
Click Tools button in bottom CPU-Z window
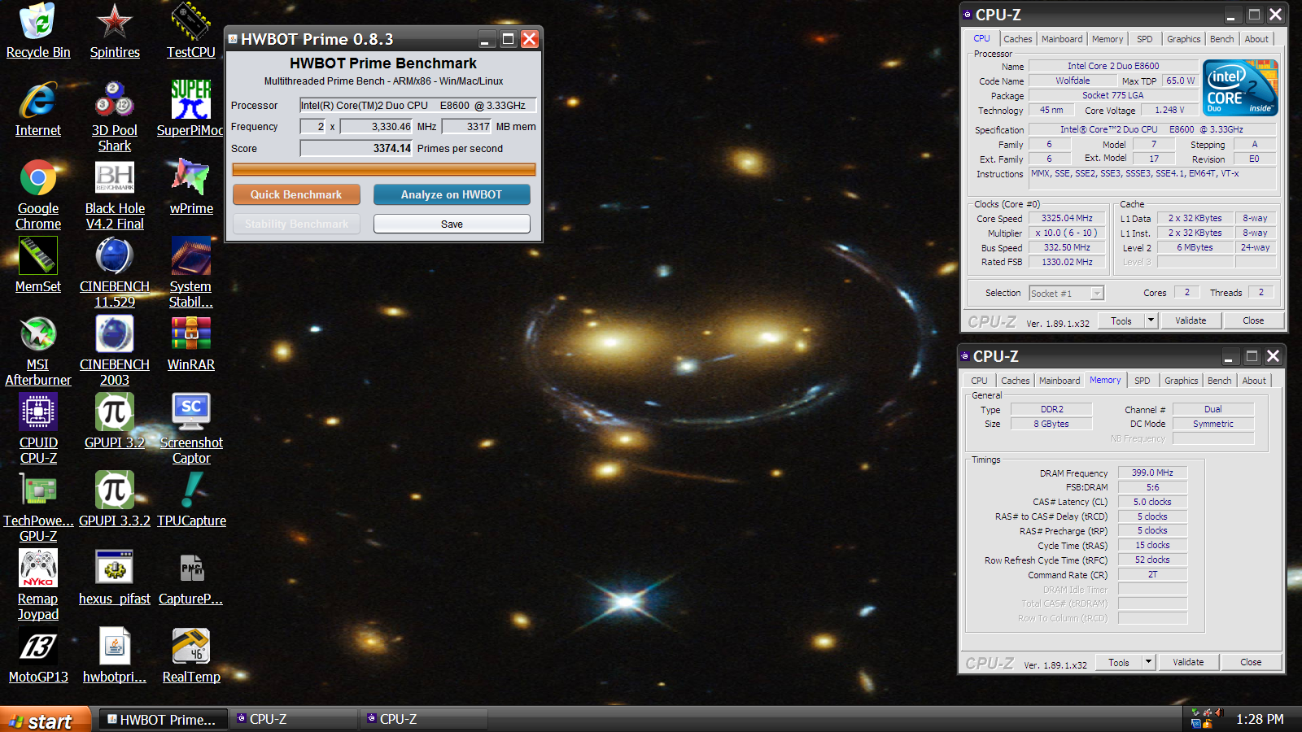[1119, 662]
